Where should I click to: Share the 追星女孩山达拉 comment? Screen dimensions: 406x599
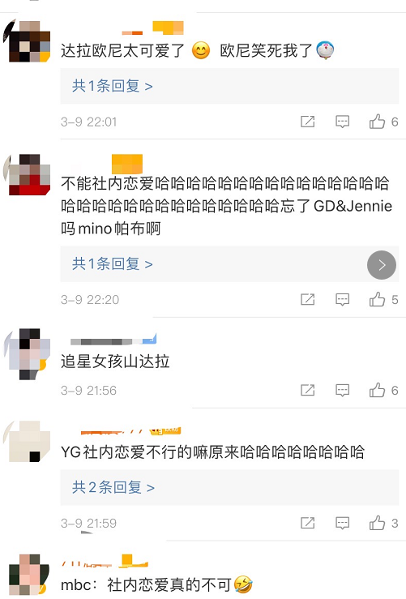[x=307, y=390]
